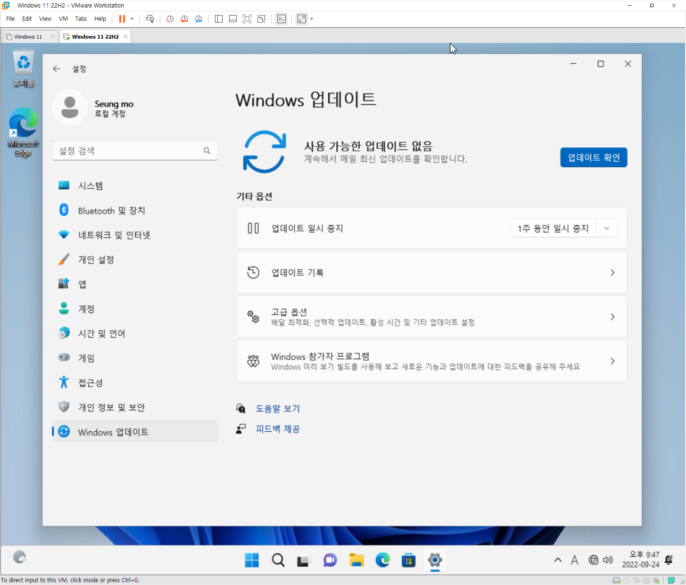Open taskbar Search magnifier
This screenshot has height=585, width=686.
(278, 560)
